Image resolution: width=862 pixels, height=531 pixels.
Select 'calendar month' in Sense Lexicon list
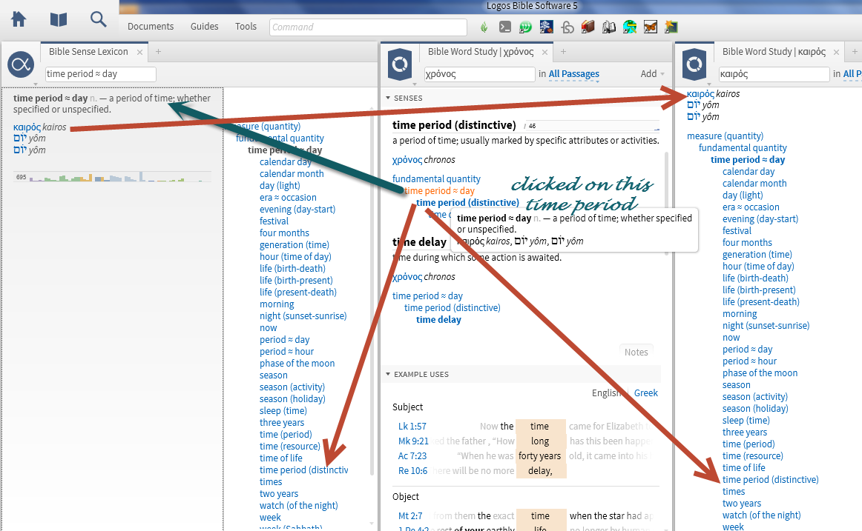click(292, 174)
